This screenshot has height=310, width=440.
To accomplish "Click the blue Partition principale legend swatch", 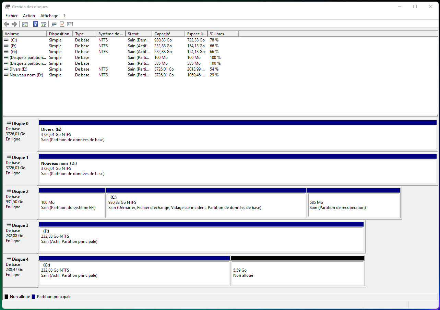I will pyautogui.click(x=34, y=297).
